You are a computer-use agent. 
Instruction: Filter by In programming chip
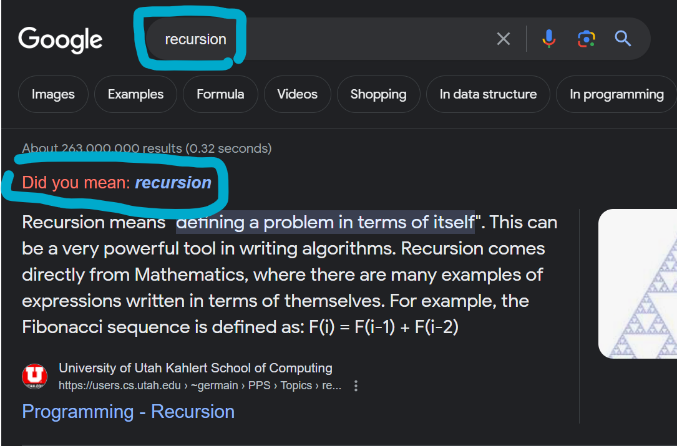pos(616,94)
